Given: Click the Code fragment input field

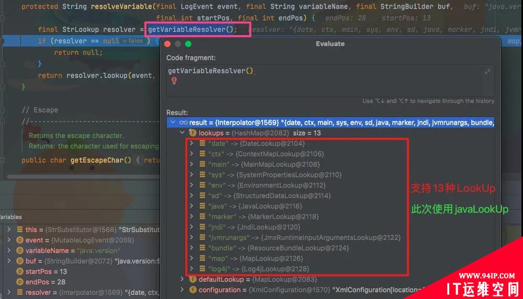Looking at the screenshot, I should pyautogui.click(x=330, y=80).
